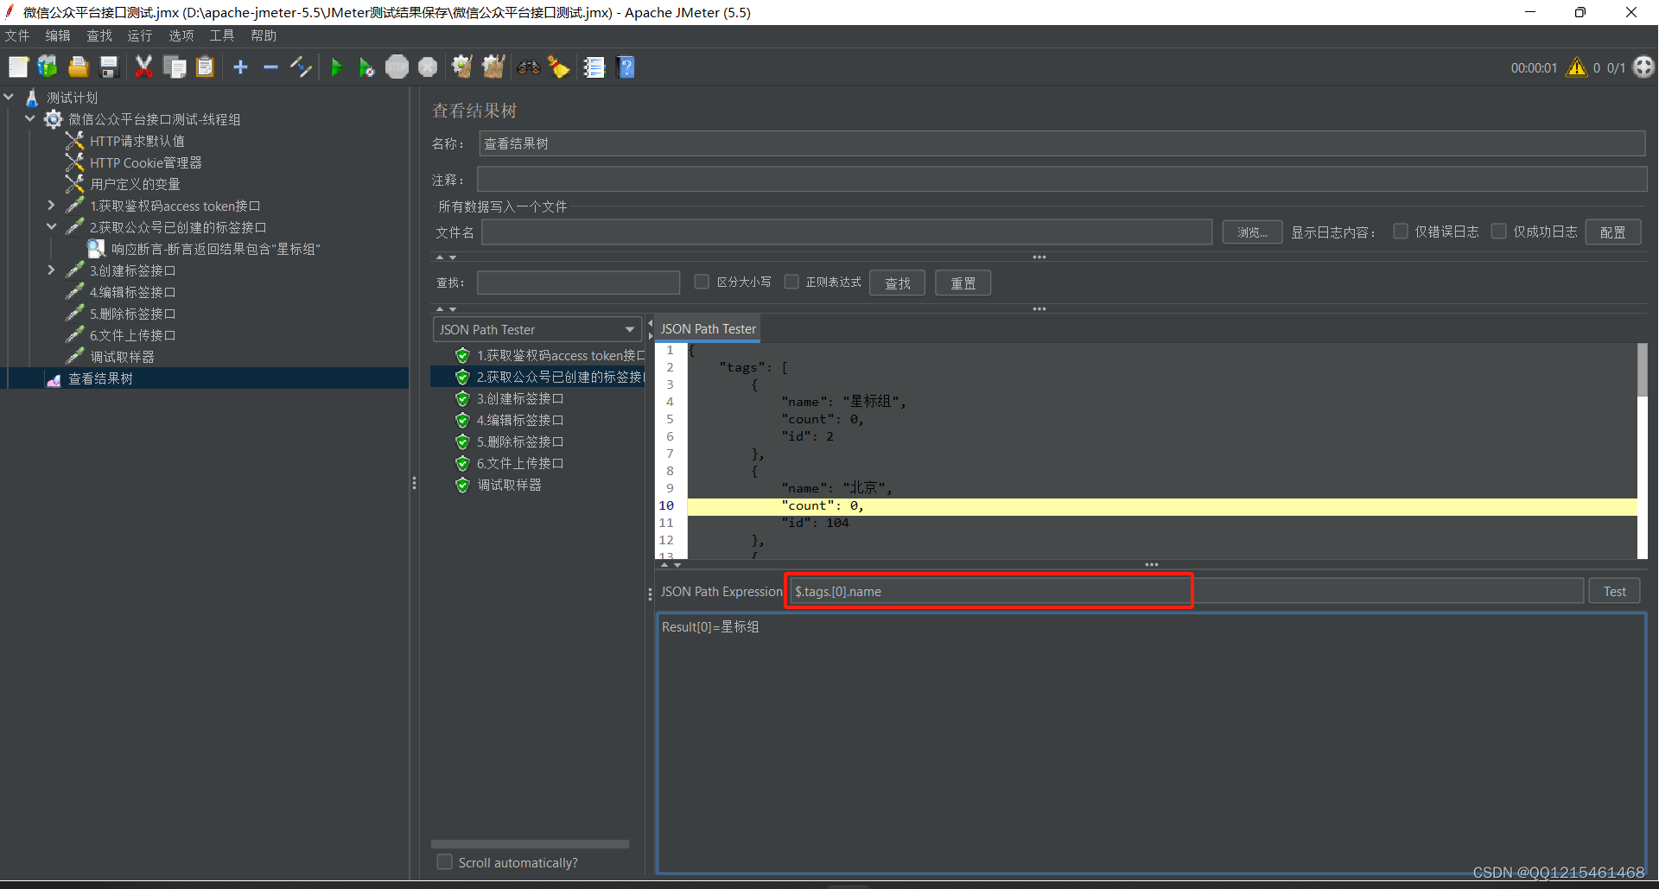Image resolution: width=1659 pixels, height=889 pixels.
Task: Create a new test plan via New icon
Action: [x=18, y=67]
